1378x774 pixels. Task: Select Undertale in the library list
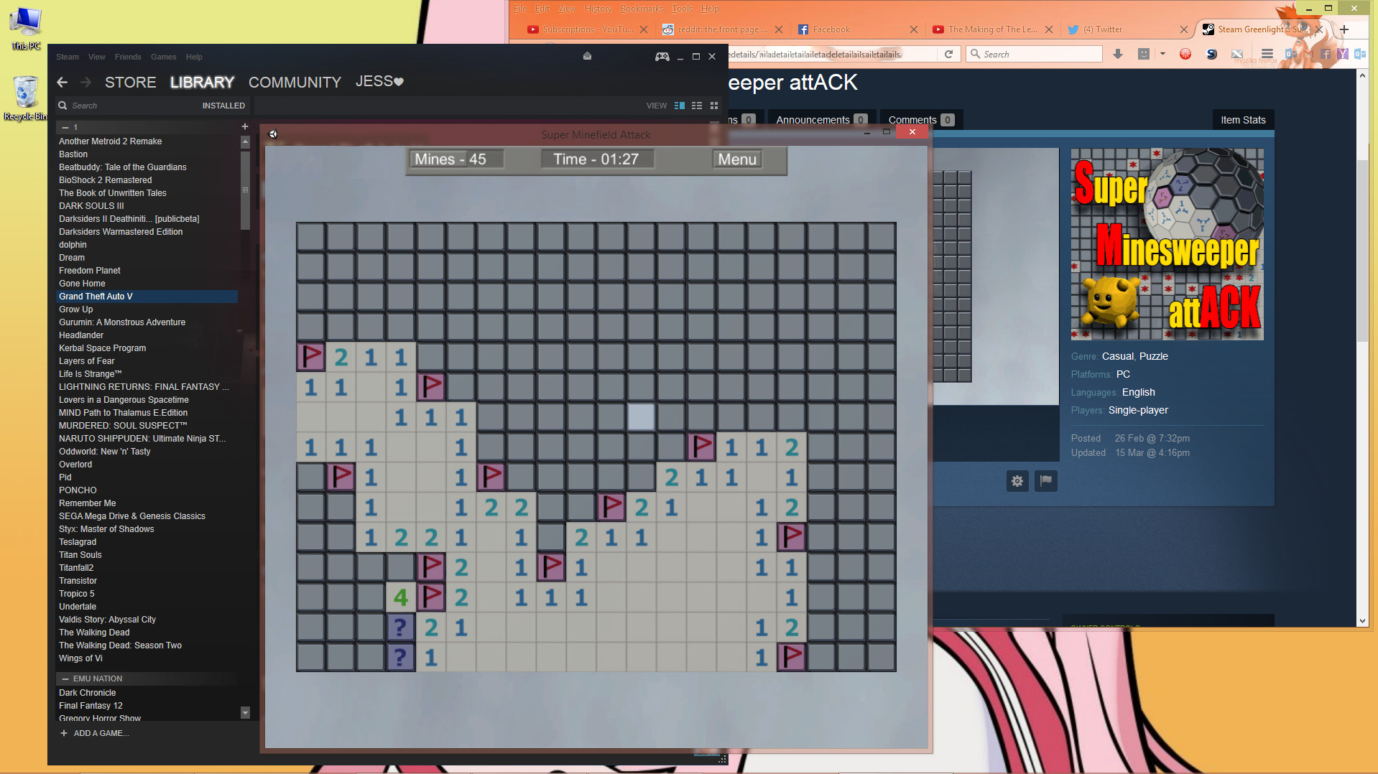pyautogui.click(x=77, y=606)
